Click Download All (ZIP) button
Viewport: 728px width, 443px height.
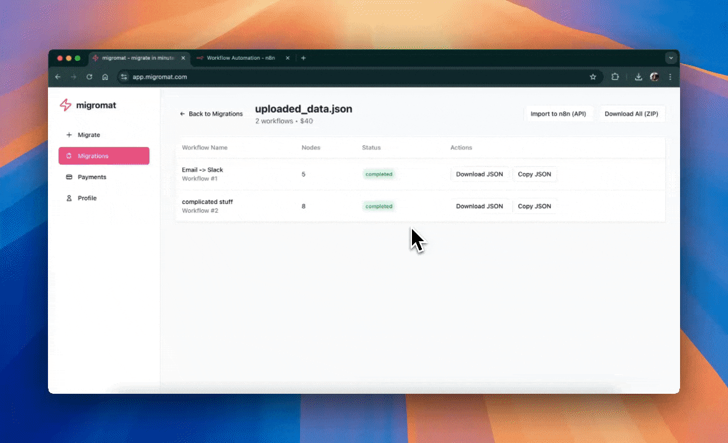631,113
